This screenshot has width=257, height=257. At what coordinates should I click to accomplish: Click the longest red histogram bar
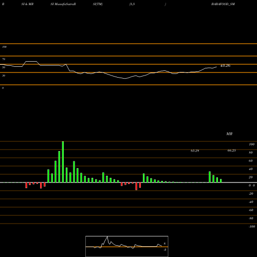tap(136, 186)
